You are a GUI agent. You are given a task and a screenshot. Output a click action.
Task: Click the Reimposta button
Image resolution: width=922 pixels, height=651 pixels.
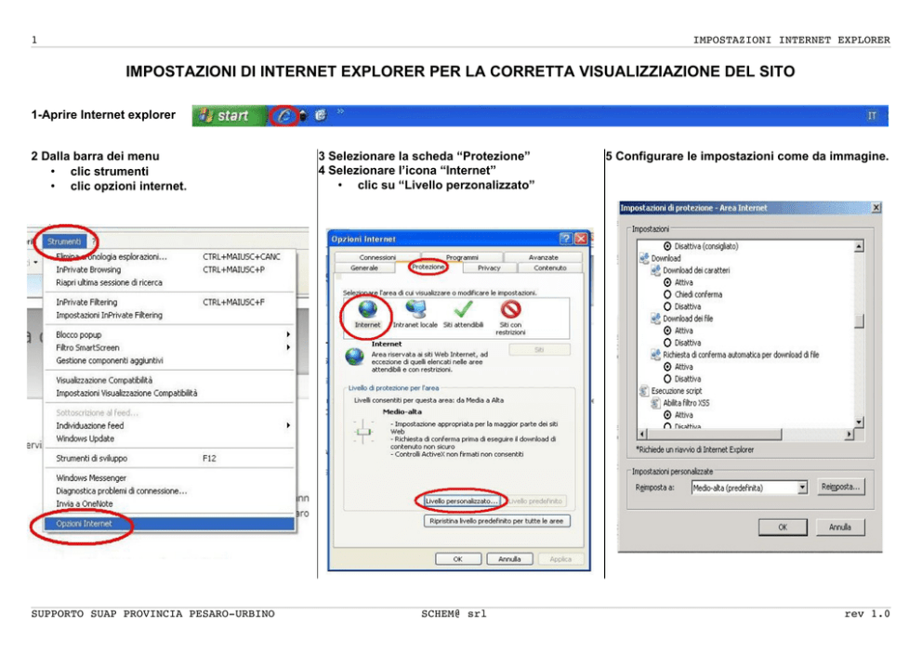pos(841,487)
